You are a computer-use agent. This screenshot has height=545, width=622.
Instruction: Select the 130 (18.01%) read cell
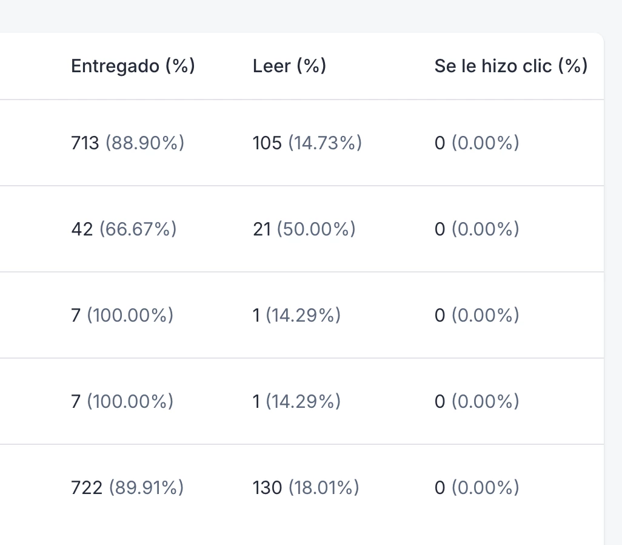coord(306,488)
